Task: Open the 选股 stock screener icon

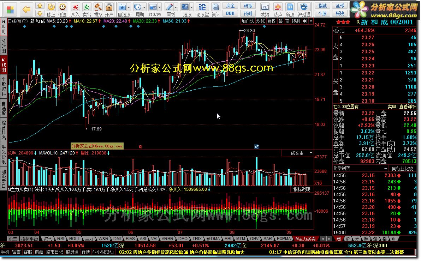Action: [x=185, y=10]
